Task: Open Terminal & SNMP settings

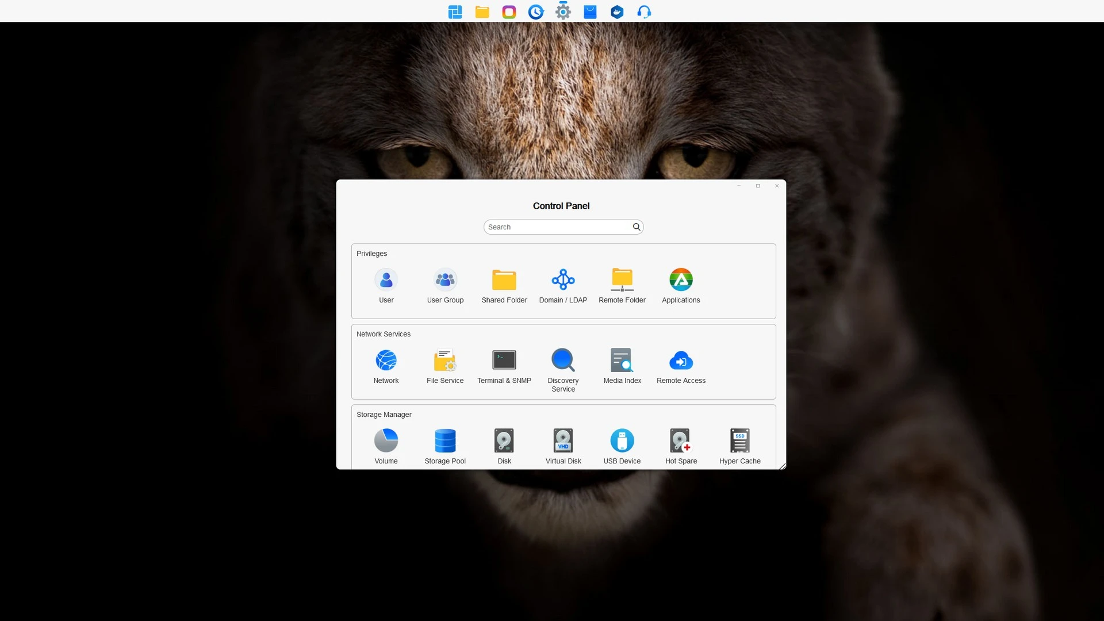Action: [x=504, y=361]
